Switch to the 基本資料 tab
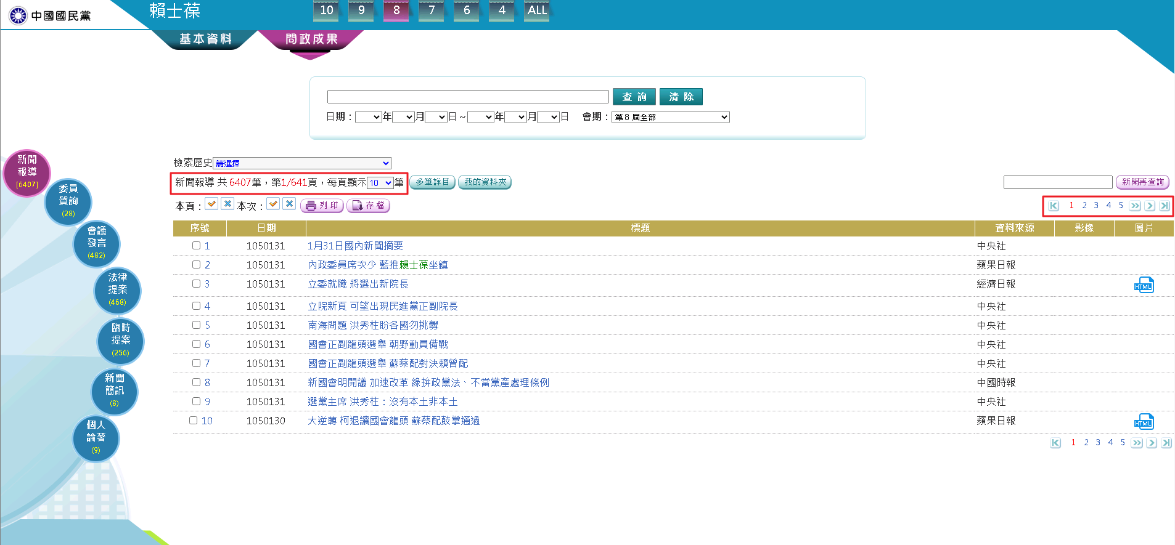The image size is (1175, 545). 205,39
